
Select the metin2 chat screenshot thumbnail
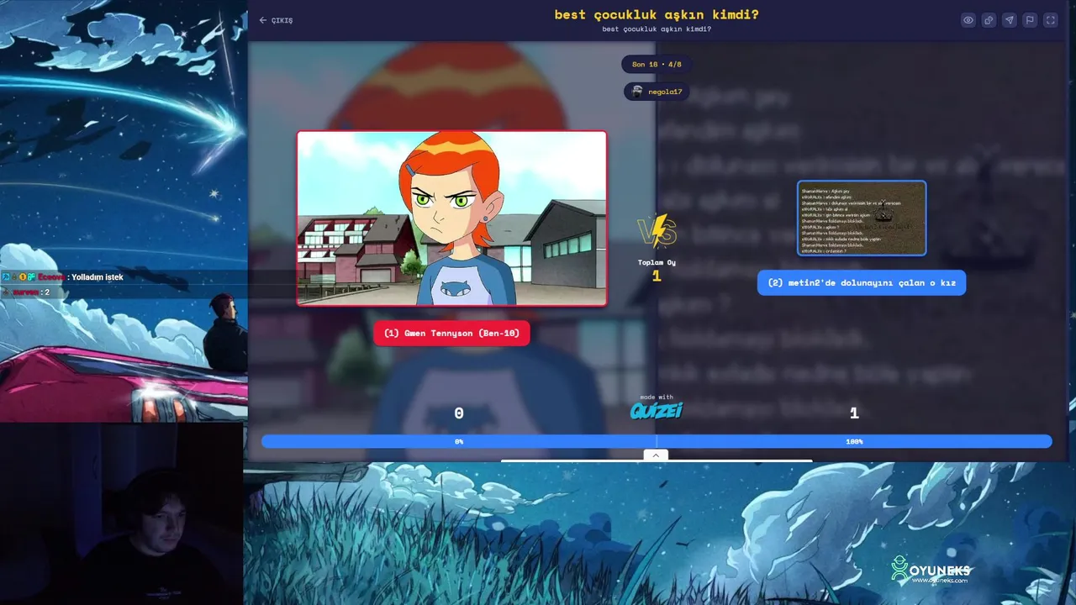tap(862, 218)
